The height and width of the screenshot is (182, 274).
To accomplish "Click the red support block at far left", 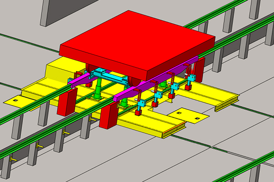I will pyautogui.click(x=67, y=101).
